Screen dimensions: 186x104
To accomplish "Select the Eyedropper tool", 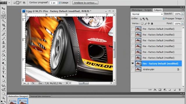I will [x=3, y=29].
